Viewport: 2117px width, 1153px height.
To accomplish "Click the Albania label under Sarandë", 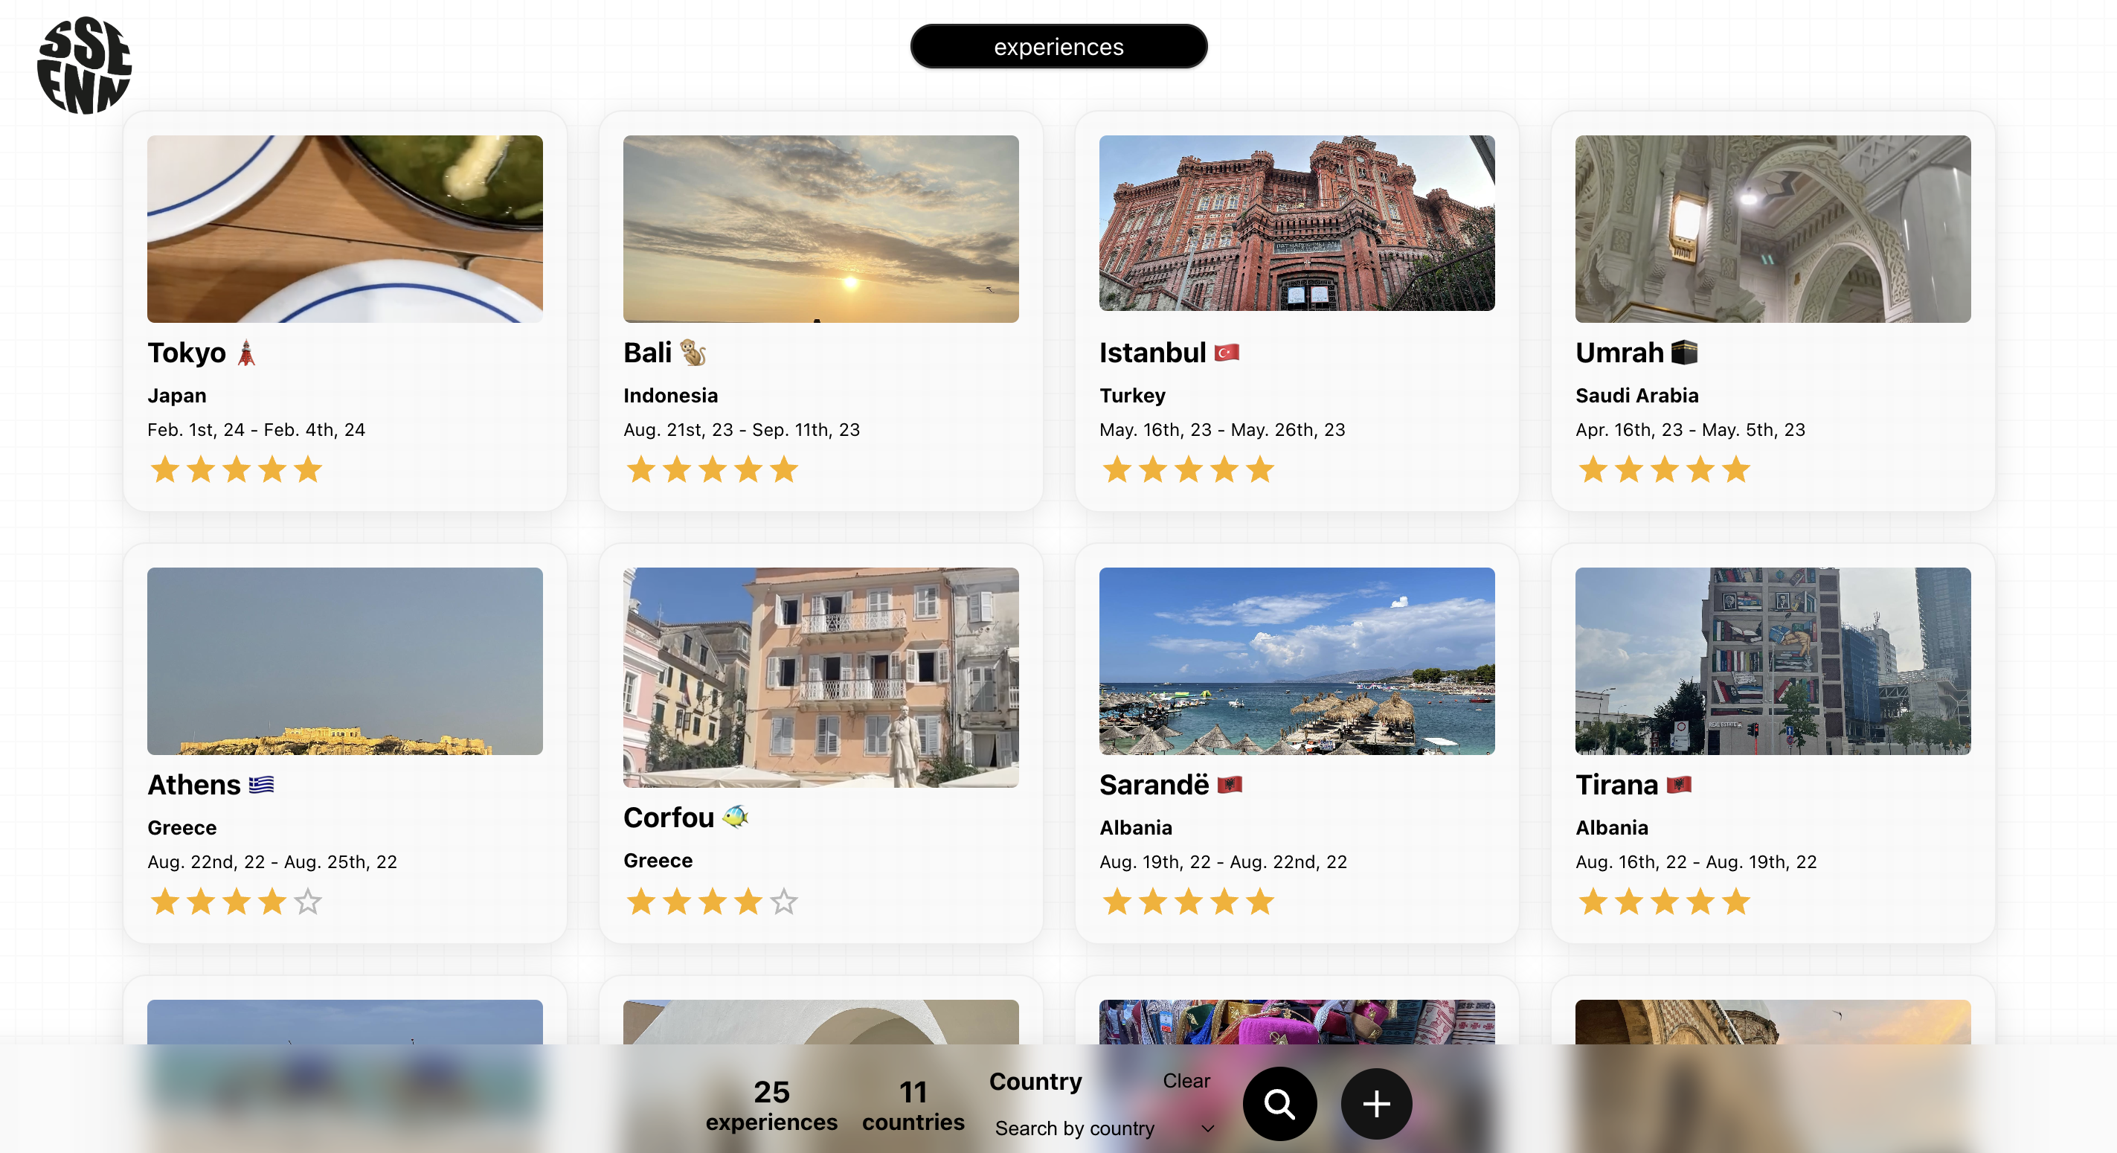I will pos(1136,829).
